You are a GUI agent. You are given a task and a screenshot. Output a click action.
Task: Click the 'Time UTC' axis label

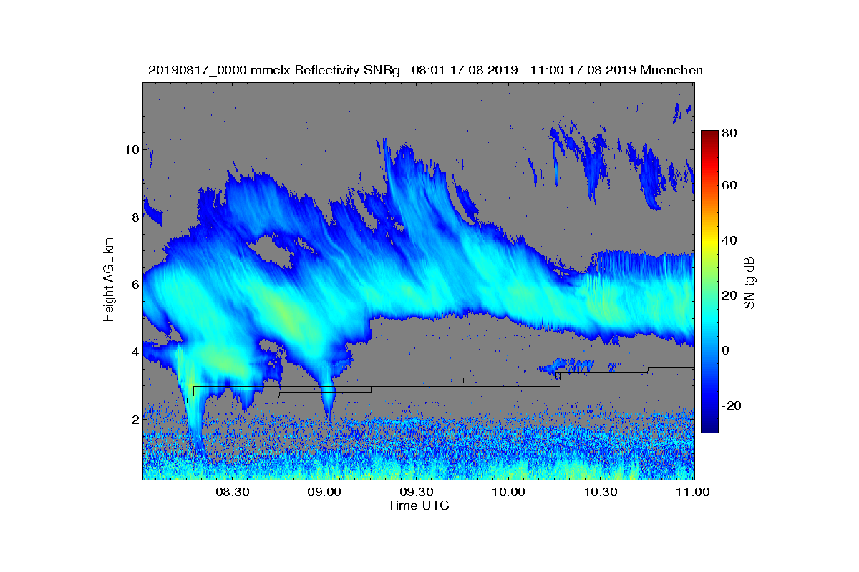[418, 506]
